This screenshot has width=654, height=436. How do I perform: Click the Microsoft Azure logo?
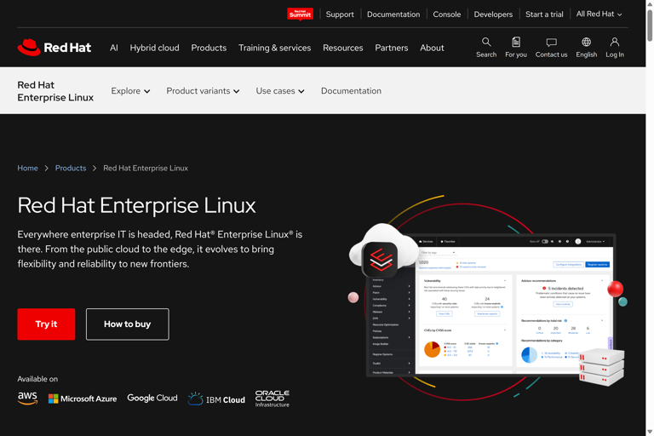point(83,399)
